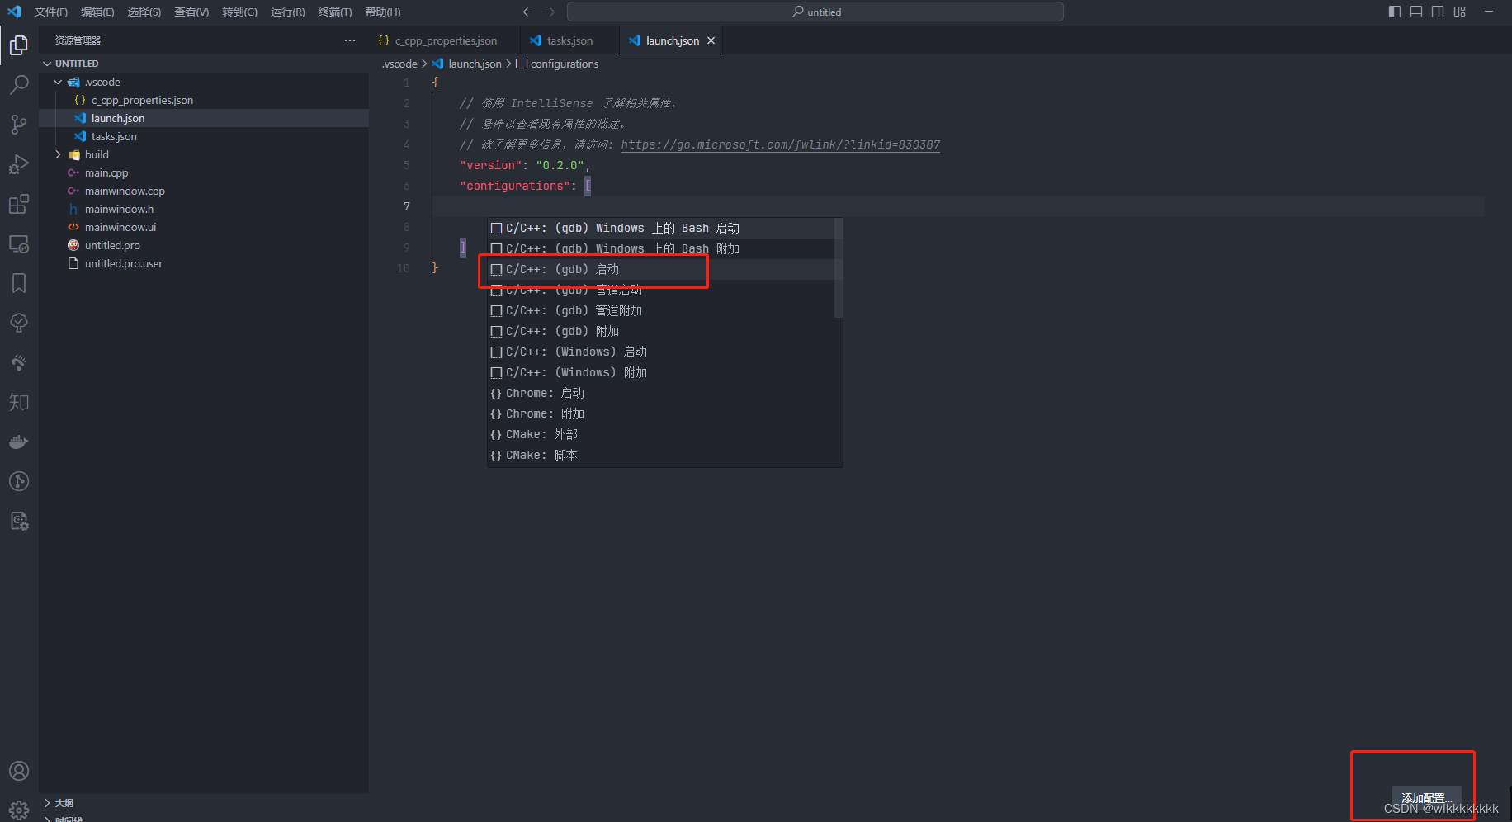Screen dimensions: 1512x822
Task: Click the 添加配置... button
Action: [1427, 798]
